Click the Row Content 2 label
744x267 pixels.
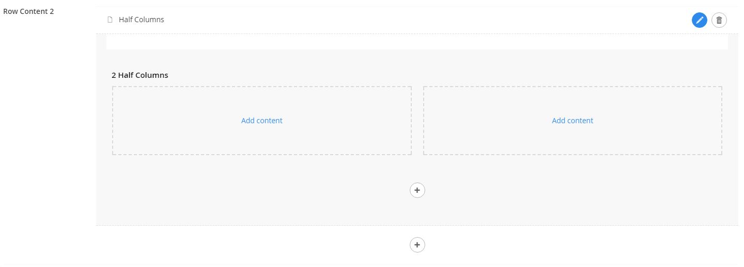coord(28,11)
